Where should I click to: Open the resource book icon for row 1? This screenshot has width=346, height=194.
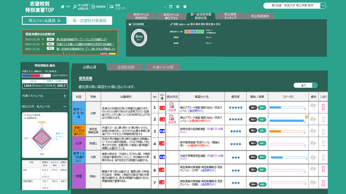point(313,107)
